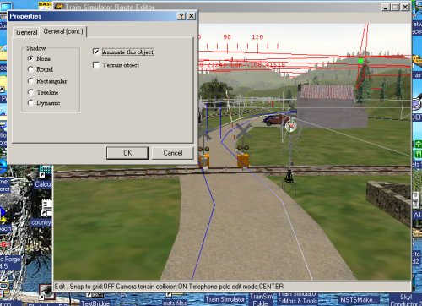Image resolution: width=422 pixels, height=306 pixels.
Task: Select the Forge 4.5 desktop label
Action: coord(10,262)
